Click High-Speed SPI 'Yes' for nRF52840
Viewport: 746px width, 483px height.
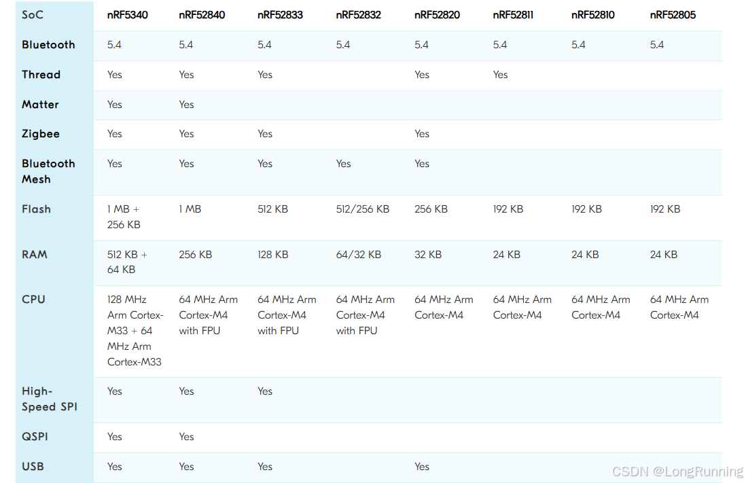[x=186, y=391]
